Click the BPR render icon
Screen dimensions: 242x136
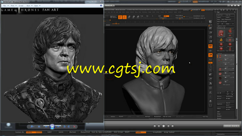210,22
